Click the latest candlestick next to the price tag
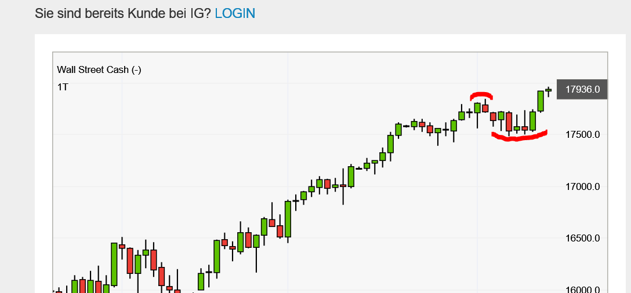This screenshot has width=631, height=293. click(x=548, y=91)
